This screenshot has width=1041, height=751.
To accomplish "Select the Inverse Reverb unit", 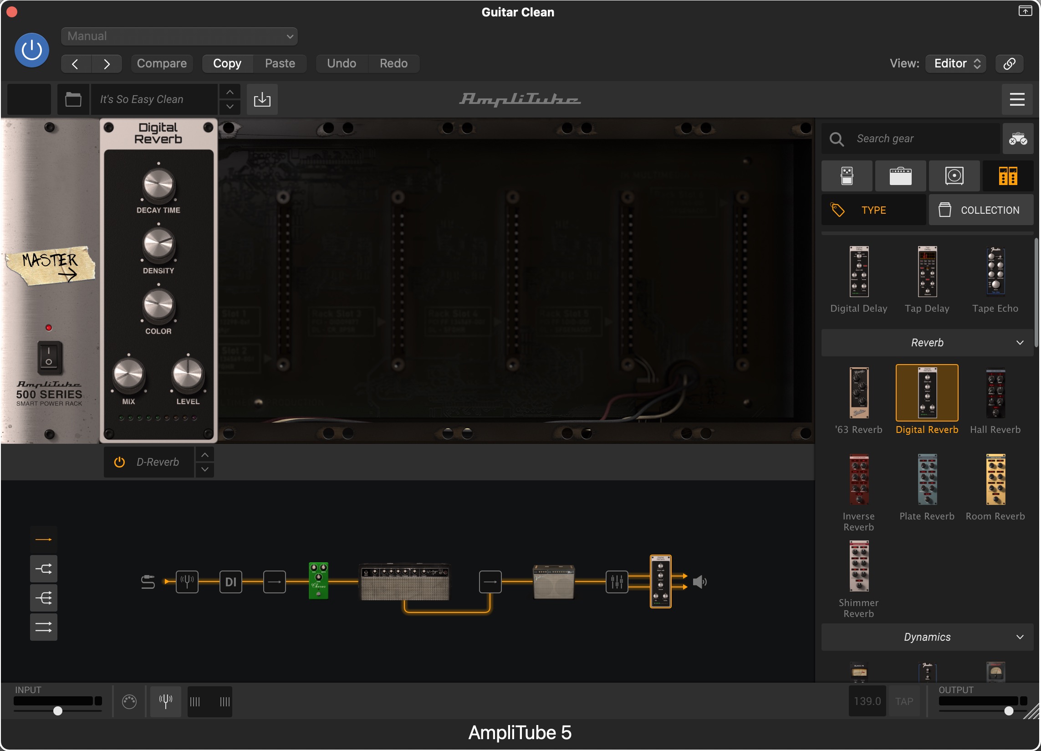I will (859, 493).
